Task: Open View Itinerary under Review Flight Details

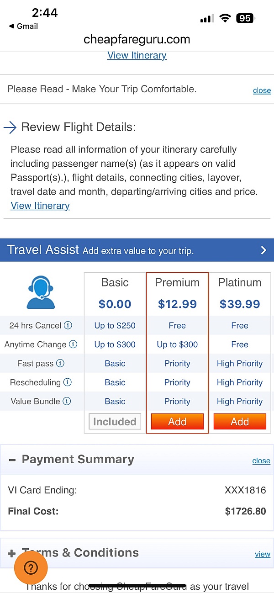Action: 40,206
